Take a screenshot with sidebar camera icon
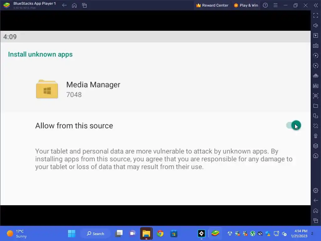321x241 pixels. pyautogui.click(x=316, y=96)
